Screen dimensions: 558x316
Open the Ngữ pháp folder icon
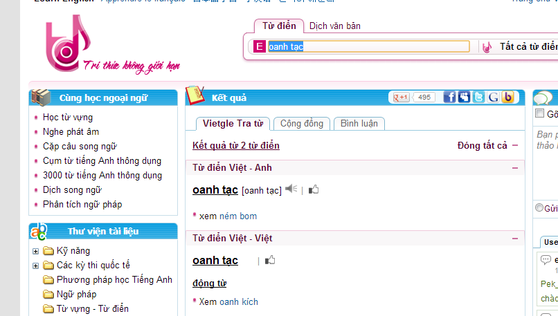click(48, 295)
